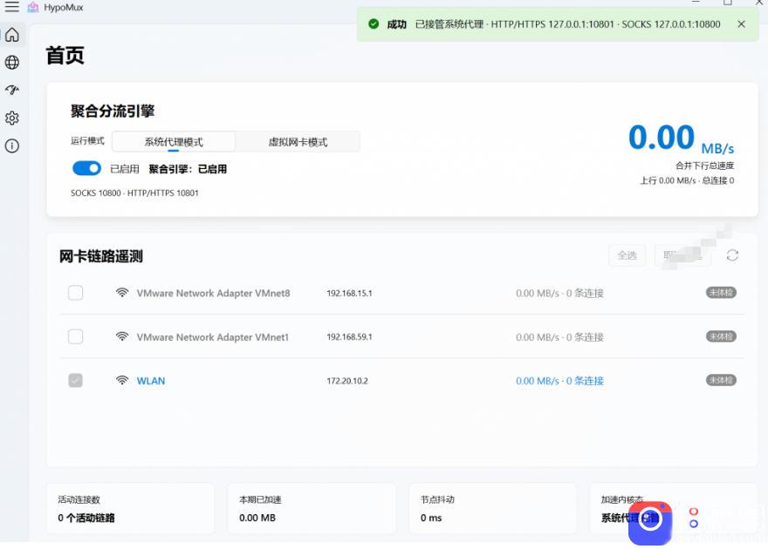The image size is (768, 549).
Task: Open the speed test gauge icon in sidebar
Action: 12,90
